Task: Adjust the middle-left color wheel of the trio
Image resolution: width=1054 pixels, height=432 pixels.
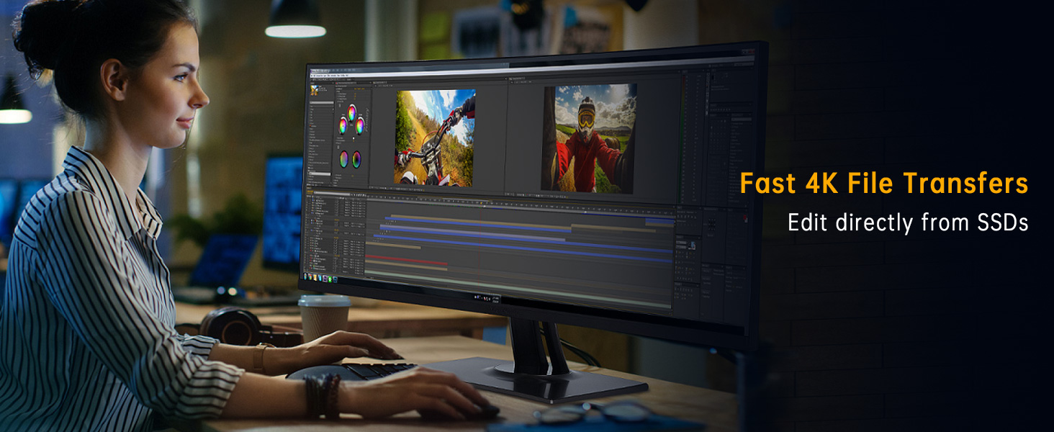Action: tap(343, 125)
